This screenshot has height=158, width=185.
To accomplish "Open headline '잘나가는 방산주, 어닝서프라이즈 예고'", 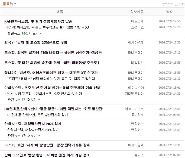I will (51, 73).
